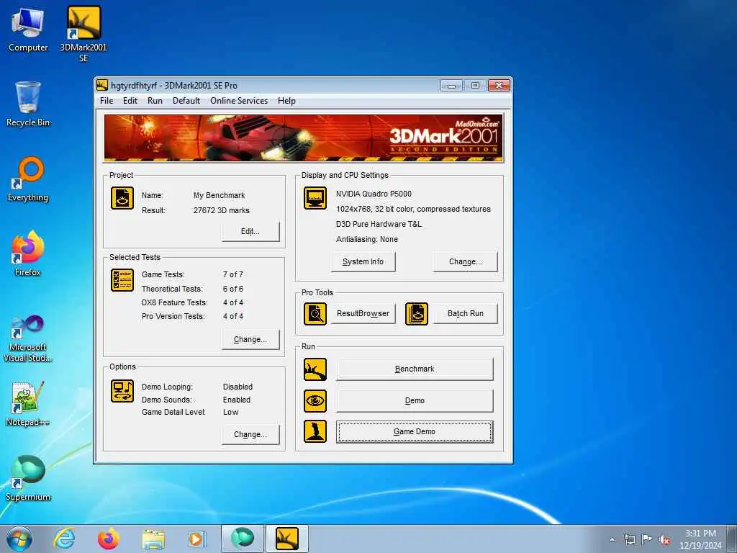Select the Supermium desktop shortcut
The image size is (737, 553).
click(28, 478)
